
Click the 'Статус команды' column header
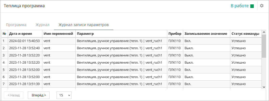click(x=246, y=34)
